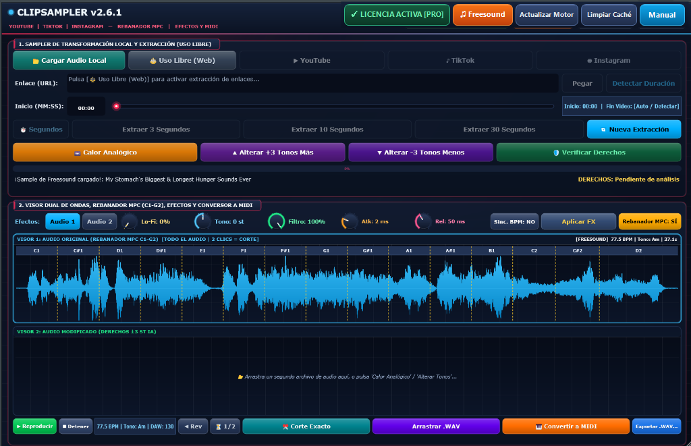Click the green Filtro knob
The width and height of the screenshot is (691, 446).
tap(276, 221)
